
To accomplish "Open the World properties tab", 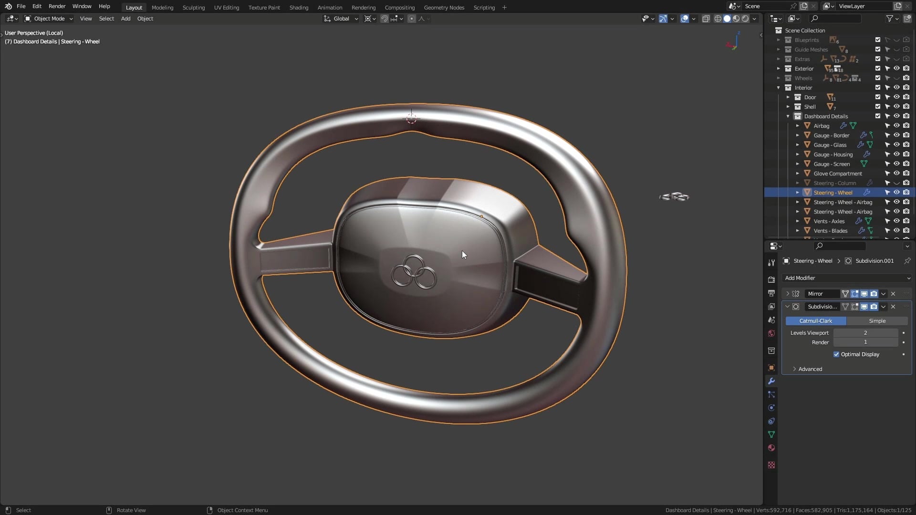I will [771, 333].
